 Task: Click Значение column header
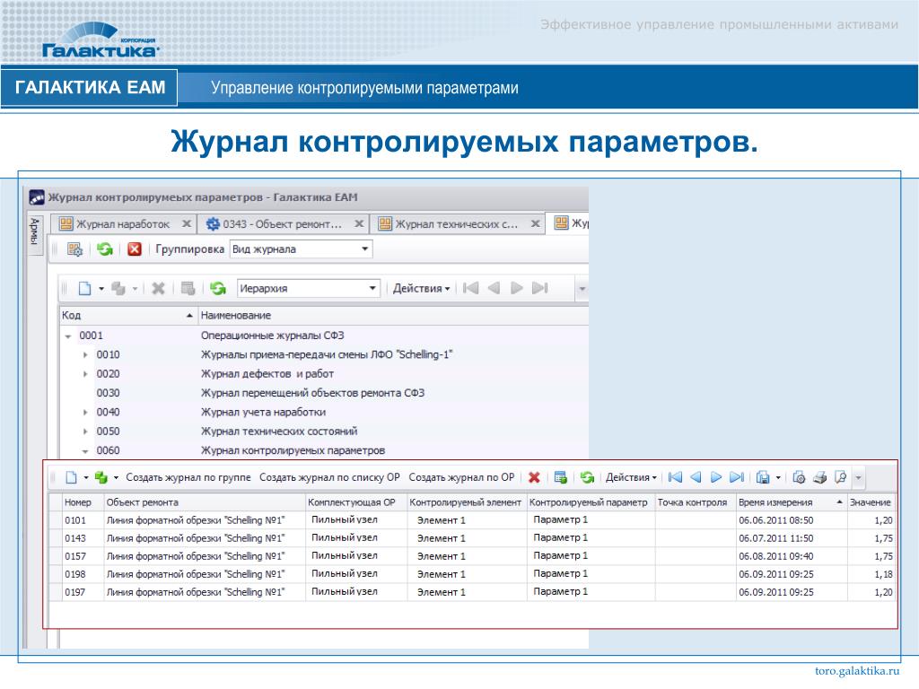tap(871, 502)
